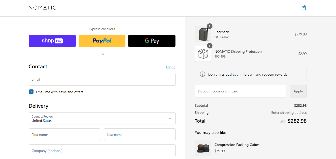Screen dimensions: 336x159
Task: Click the Delivery section heading
Action: tap(39, 106)
